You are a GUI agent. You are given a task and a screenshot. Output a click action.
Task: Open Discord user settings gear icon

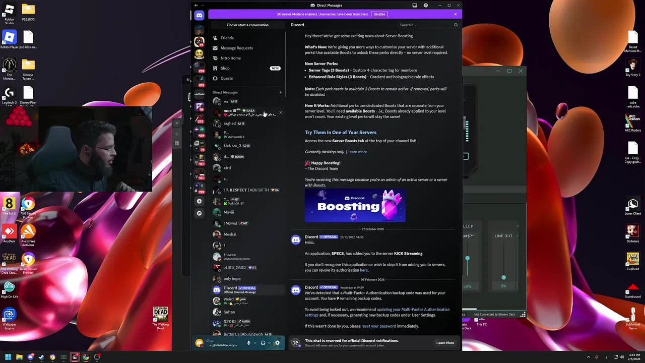point(277,343)
